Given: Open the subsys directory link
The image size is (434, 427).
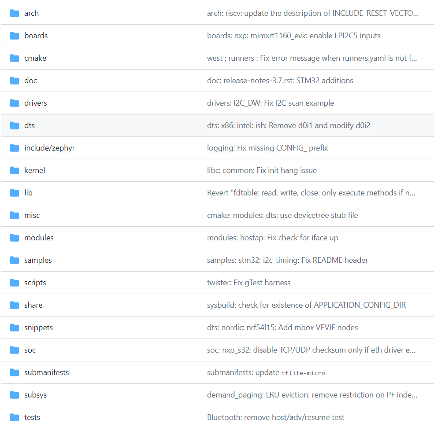Looking at the screenshot, I should click(35, 395).
